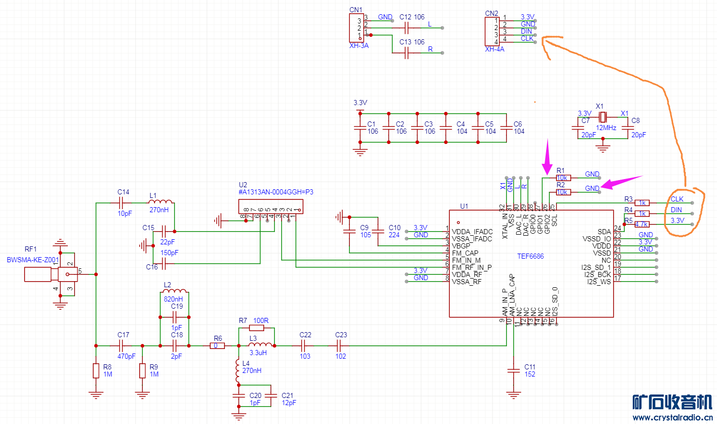Click the R4 1k resistor
The width and height of the screenshot is (717, 424).
point(642,213)
